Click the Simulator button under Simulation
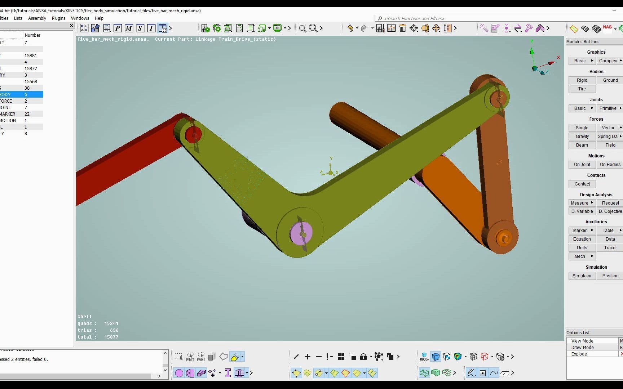 point(582,276)
